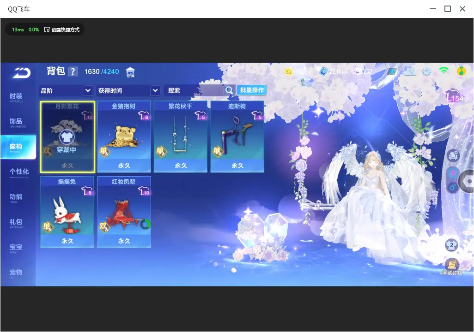The height and width of the screenshot is (332, 474).
Task: Switch to the 个性化 category tab
Action: 19,172
